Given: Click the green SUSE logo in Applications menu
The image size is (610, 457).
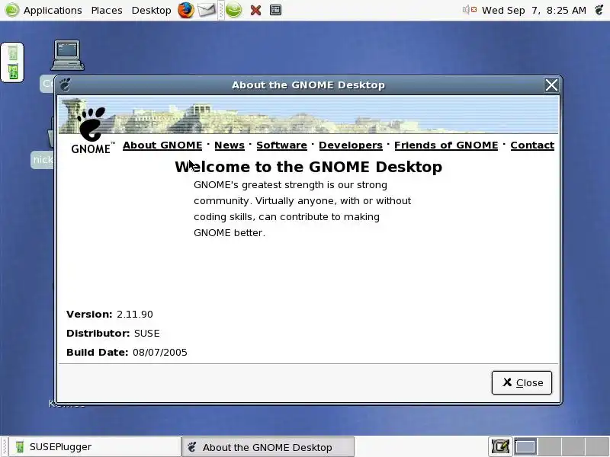Looking at the screenshot, I should [x=12, y=10].
